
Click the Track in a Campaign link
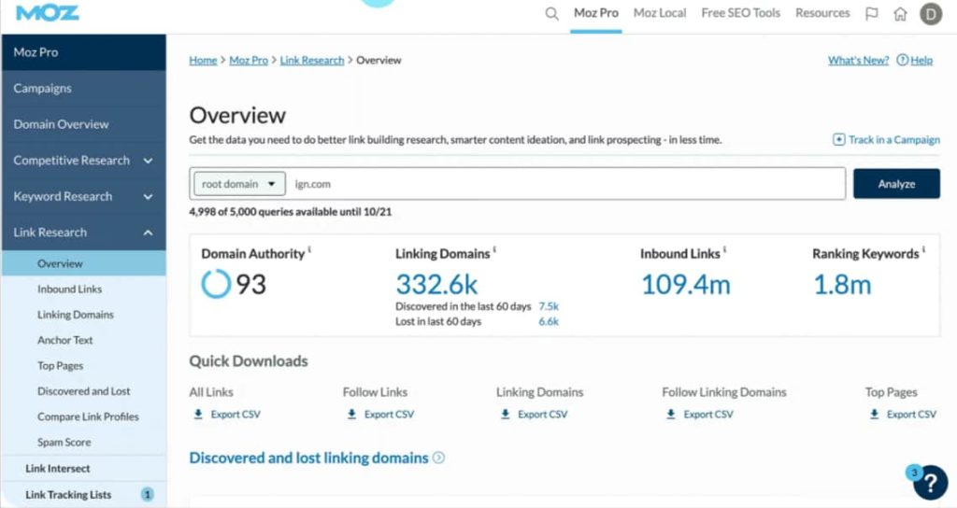coord(893,140)
